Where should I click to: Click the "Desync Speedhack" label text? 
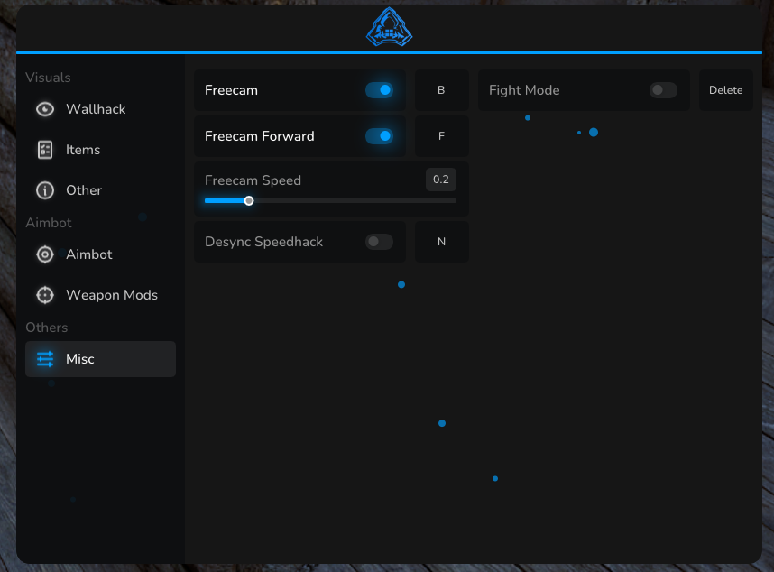click(x=263, y=242)
